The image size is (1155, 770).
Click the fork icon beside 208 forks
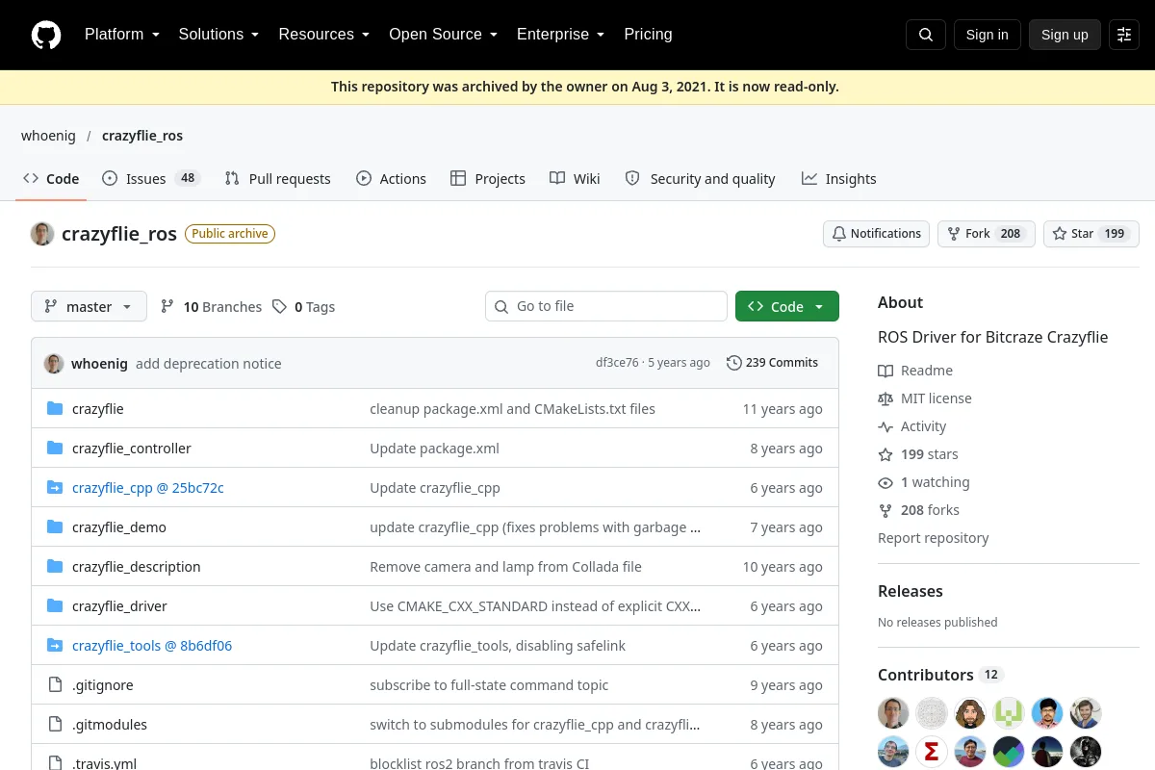[885, 510]
